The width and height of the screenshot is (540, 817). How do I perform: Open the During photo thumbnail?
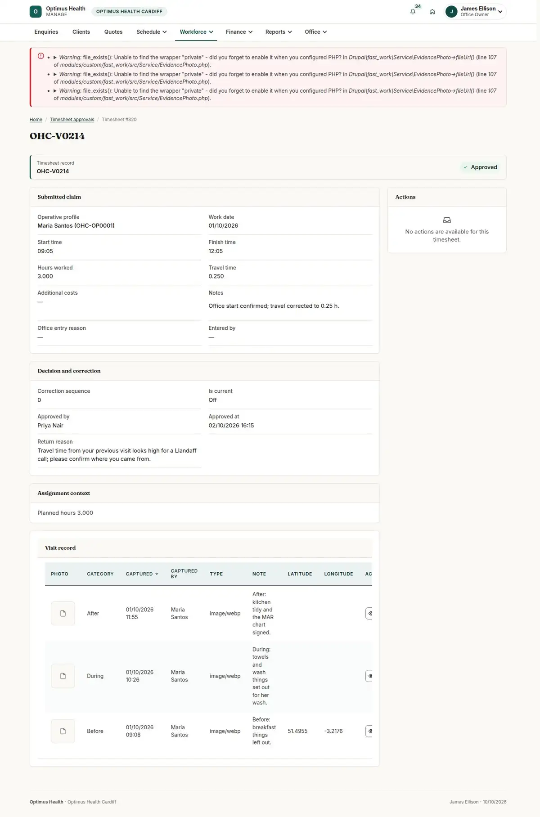click(63, 676)
